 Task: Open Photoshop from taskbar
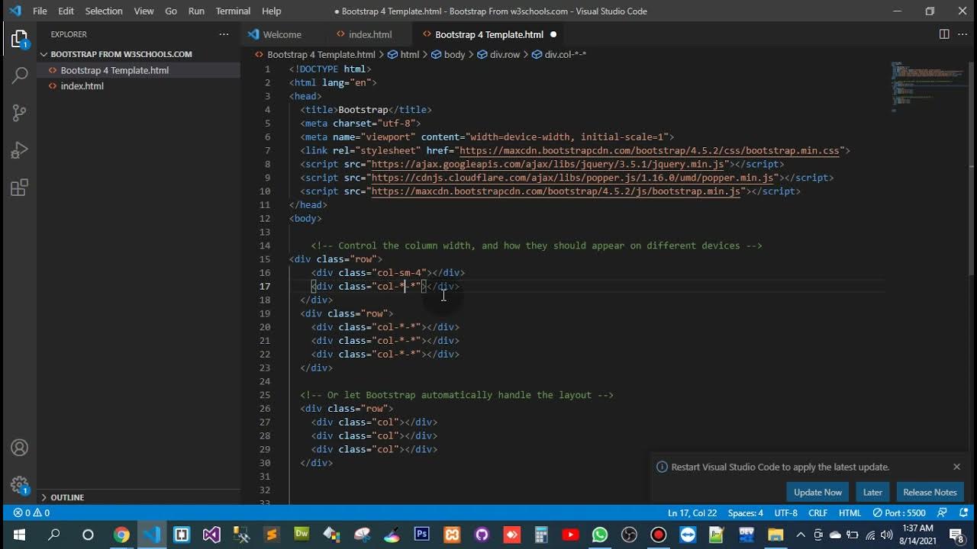(x=421, y=535)
